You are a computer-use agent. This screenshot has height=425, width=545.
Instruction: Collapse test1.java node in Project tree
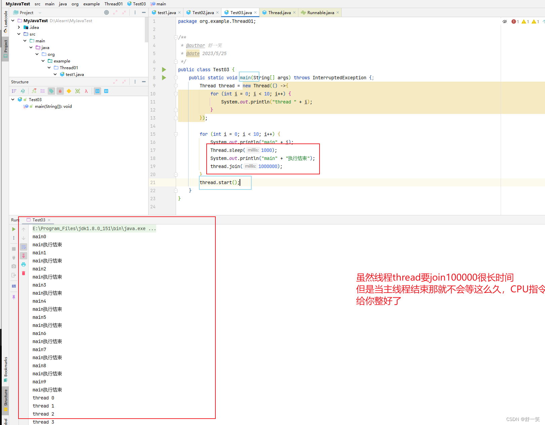coord(55,74)
